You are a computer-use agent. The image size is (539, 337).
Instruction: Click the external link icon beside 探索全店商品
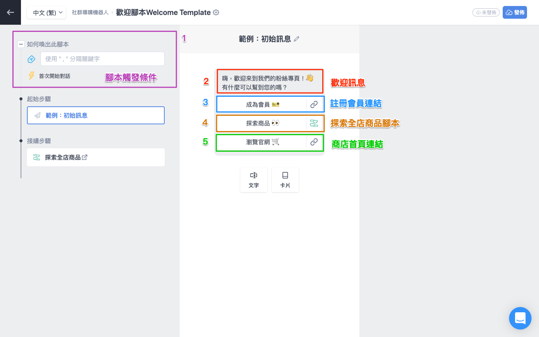(85, 157)
